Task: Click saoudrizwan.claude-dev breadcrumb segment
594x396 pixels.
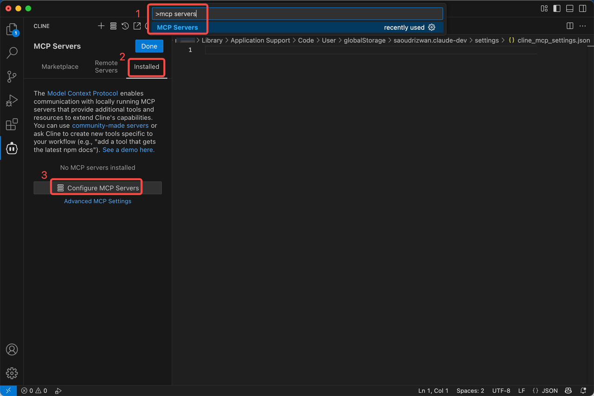Action: [x=430, y=40]
